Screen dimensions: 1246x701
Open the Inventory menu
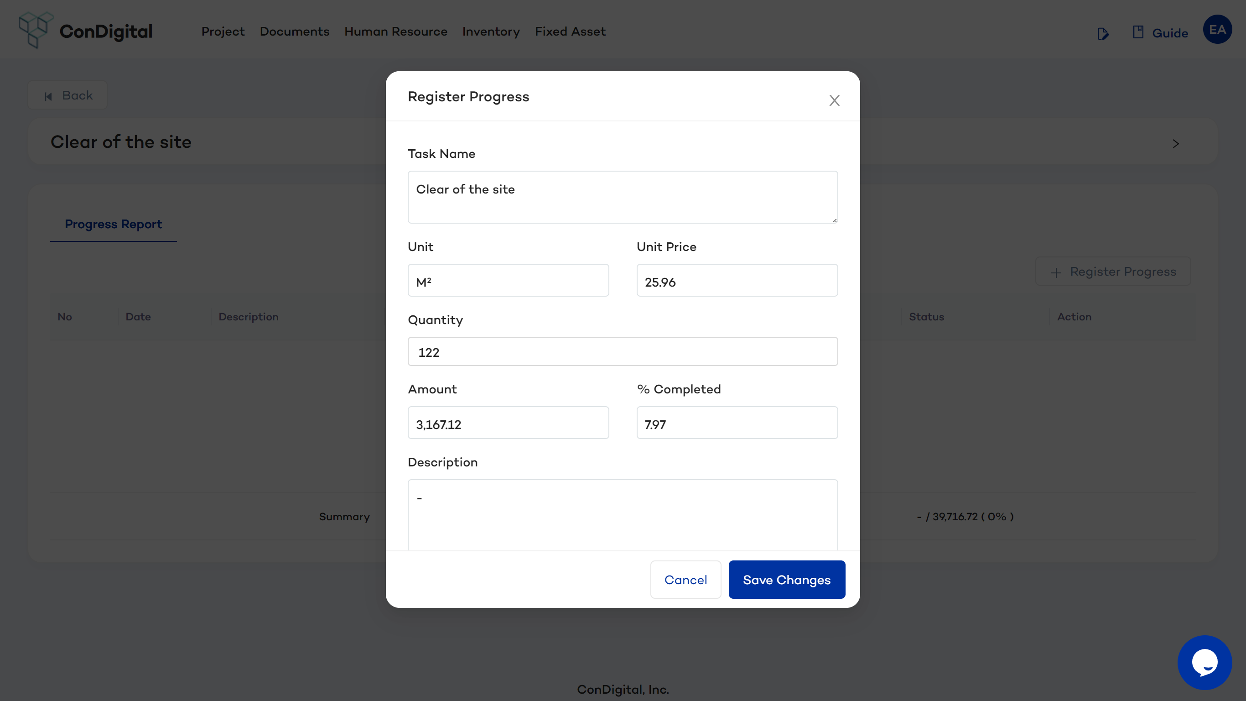[490, 31]
